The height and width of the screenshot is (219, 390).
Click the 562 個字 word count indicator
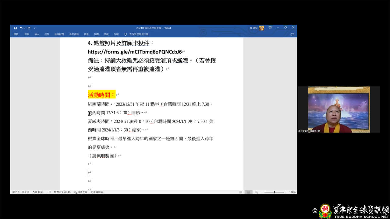pos(38,192)
